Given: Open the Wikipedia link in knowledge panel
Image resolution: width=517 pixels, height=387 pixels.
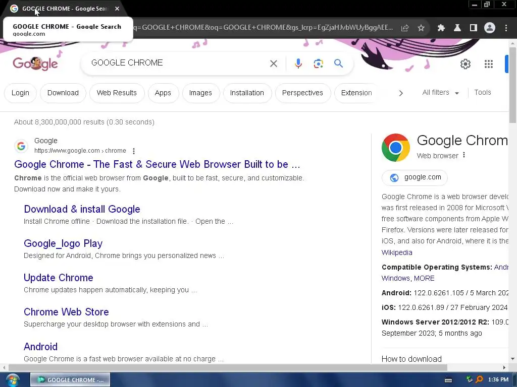Looking at the screenshot, I should pyautogui.click(x=397, y=252).
